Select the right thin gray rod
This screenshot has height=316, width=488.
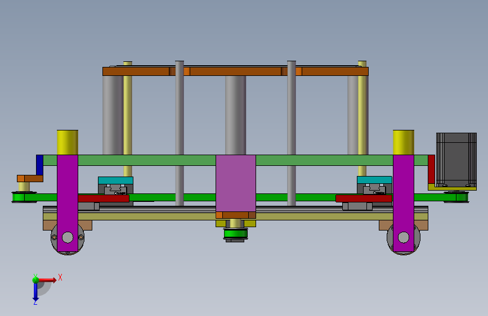pyautogui.click(x=292, y=133)
